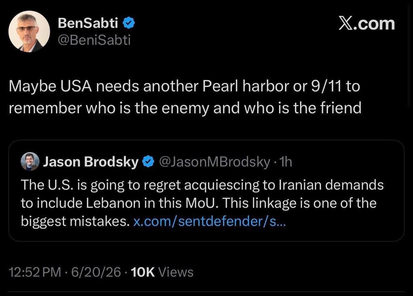Click the 'MoU' word in quoted tweet
Screen dimensions: 413x296
tap(202, 203)
